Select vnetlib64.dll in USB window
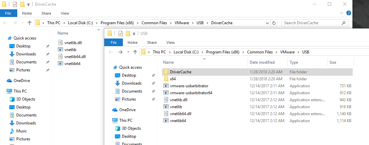The width and height of the screenshot is (369, 145). pos(180,114)
